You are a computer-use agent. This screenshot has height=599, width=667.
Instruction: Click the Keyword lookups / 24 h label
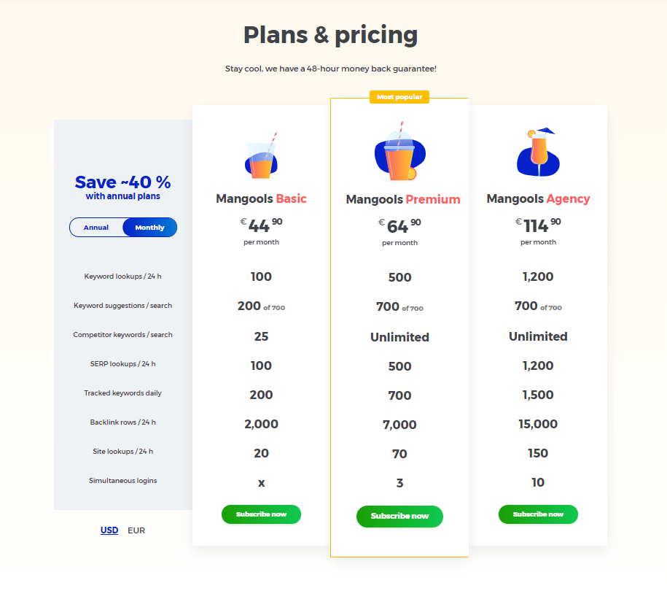pos(123,277)
